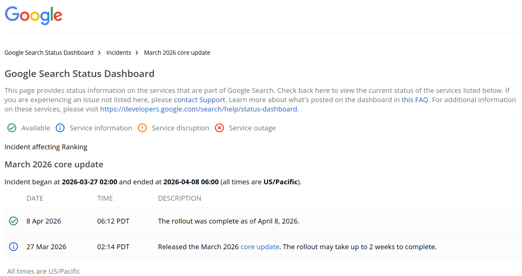Click the info icon beside the 27 Mar entry
522x276 pixels.
13,247
